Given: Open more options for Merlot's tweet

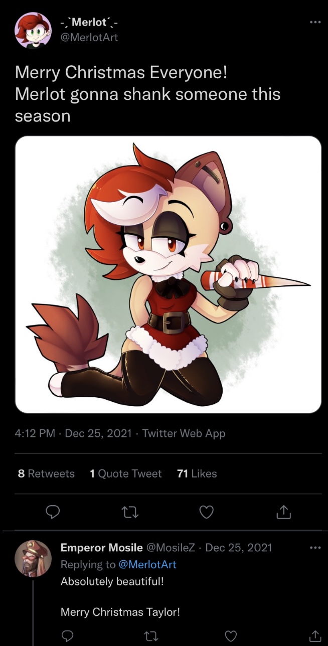Looking at the screenshot, I should pyautogui.click(x=315, y=22).
